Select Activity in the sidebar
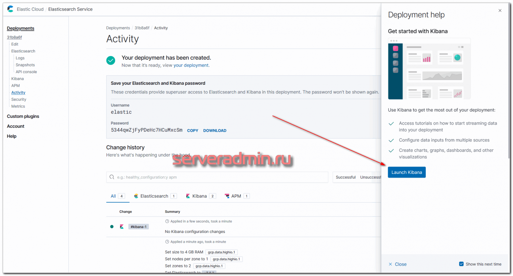513x276 pixels. (x=18, y=93)
